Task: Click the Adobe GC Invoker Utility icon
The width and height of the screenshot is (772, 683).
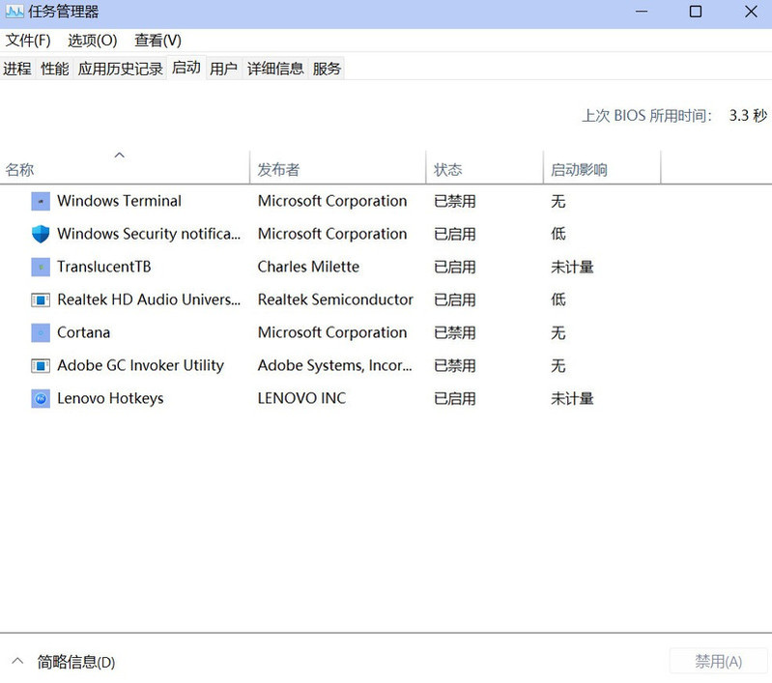Action: [x=40, y=365]
